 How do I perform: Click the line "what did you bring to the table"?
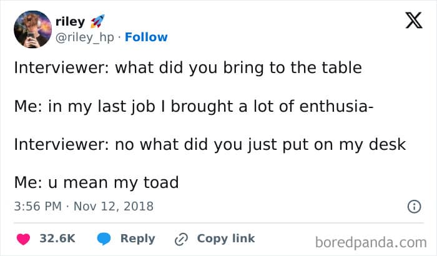click(187, 67)
